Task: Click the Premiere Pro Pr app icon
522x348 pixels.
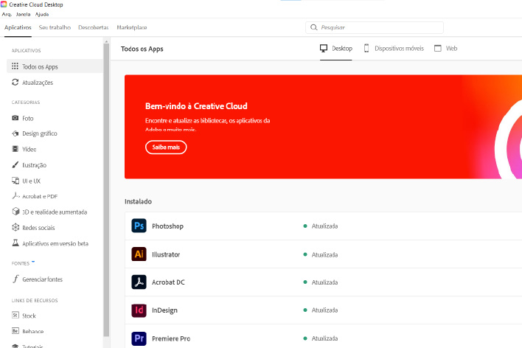Action: click(x=139, y=338)
